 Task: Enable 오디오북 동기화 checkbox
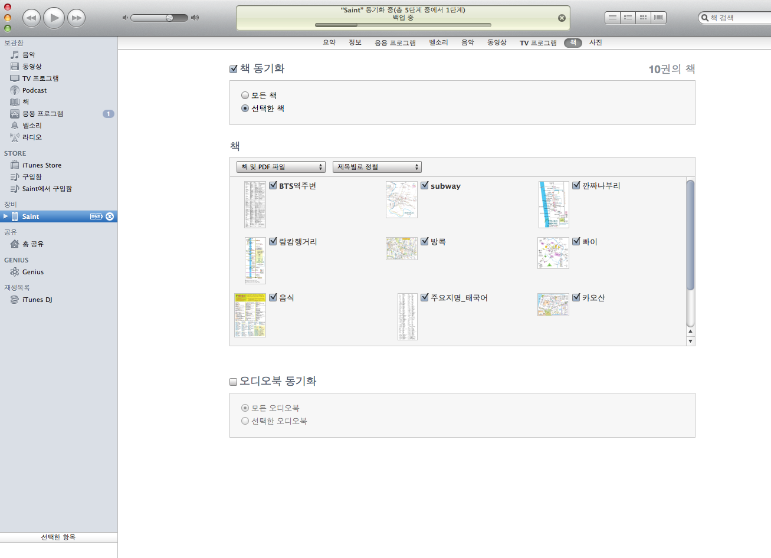(234, 382)
